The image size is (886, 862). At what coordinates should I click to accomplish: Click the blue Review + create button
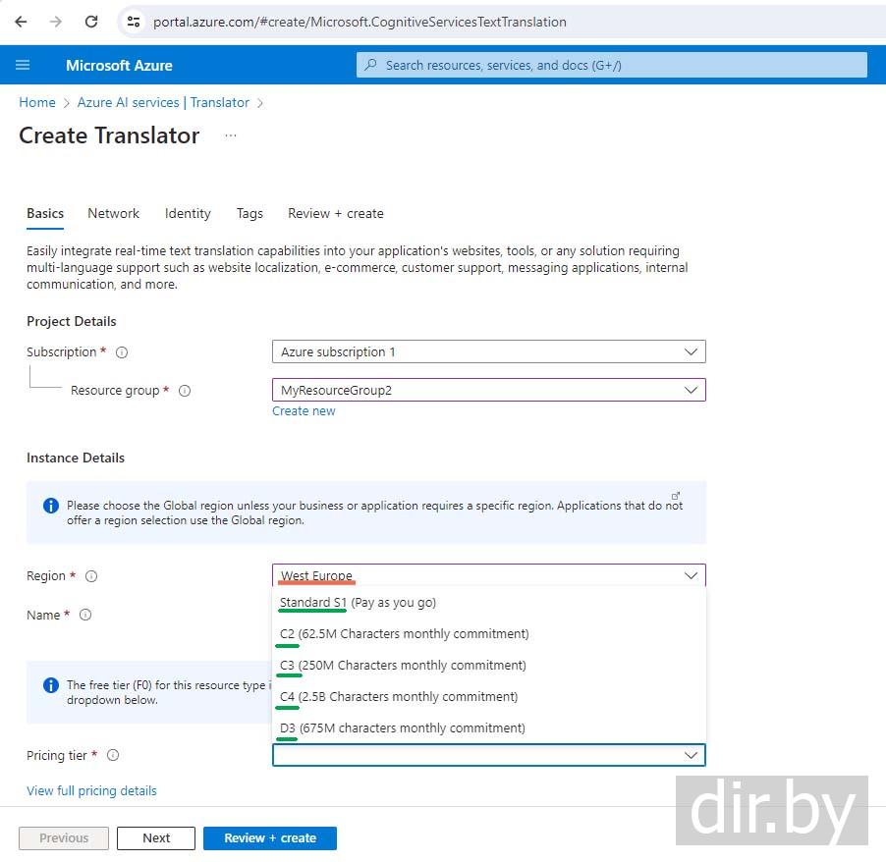click(270, 838)
